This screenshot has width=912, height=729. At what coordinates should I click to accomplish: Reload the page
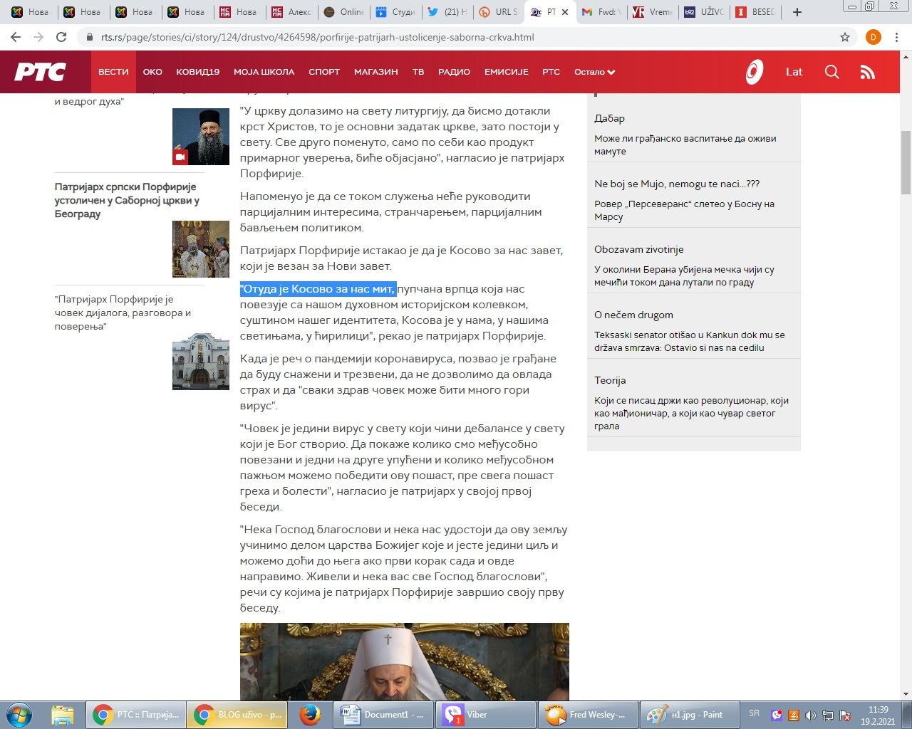[x=61, y=37]
